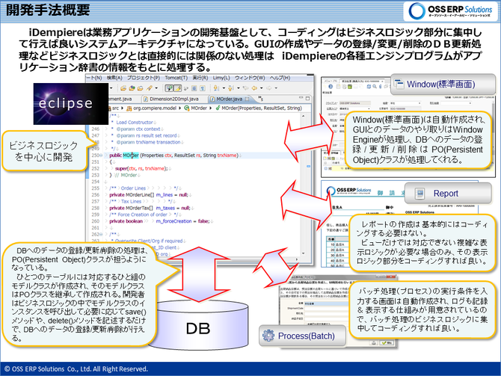The image size is (501, 376).
Task: Maximize the Eclipse editor area
Action: (307, 99)
